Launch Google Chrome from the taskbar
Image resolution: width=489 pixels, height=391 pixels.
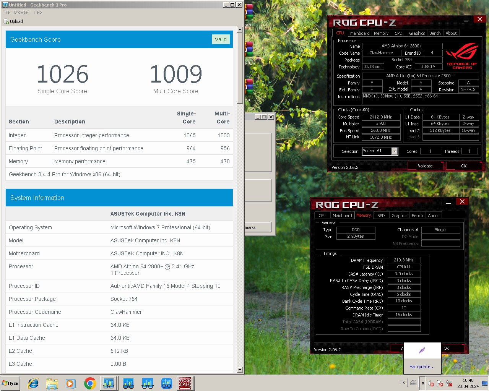tap(90, 383)
